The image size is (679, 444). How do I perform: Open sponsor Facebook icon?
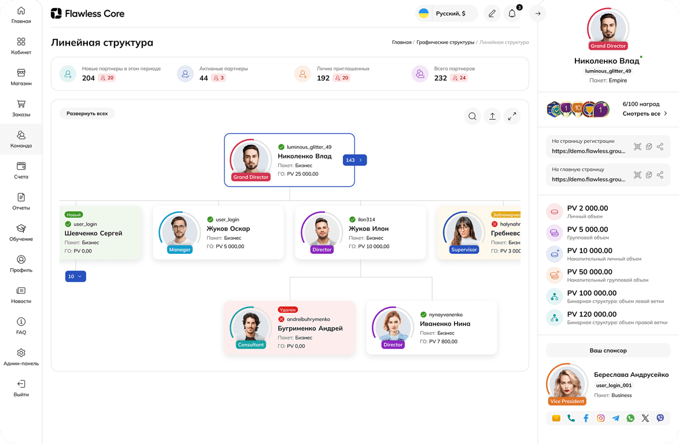pyautogui.click(x=586, y=418)
